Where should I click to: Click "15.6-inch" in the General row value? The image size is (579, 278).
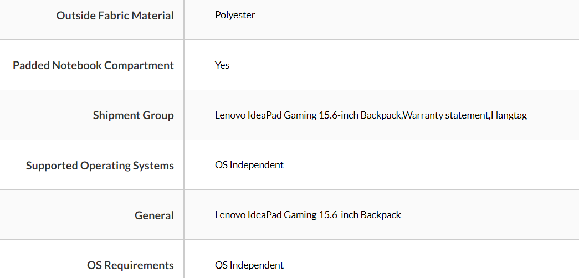coord(339,215)
